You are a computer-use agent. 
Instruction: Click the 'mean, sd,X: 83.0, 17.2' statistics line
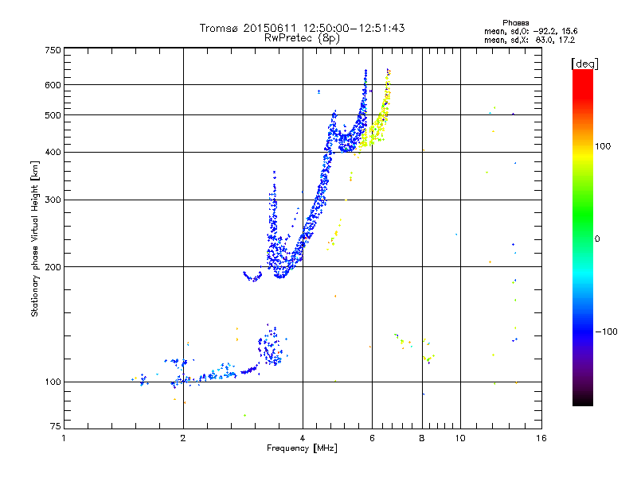pyautogui.click(x=530, y=41)
